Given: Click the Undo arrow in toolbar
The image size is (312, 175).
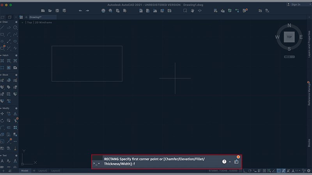Looking at the screenshot, I should pyautogui.click(x=80, y=10).
